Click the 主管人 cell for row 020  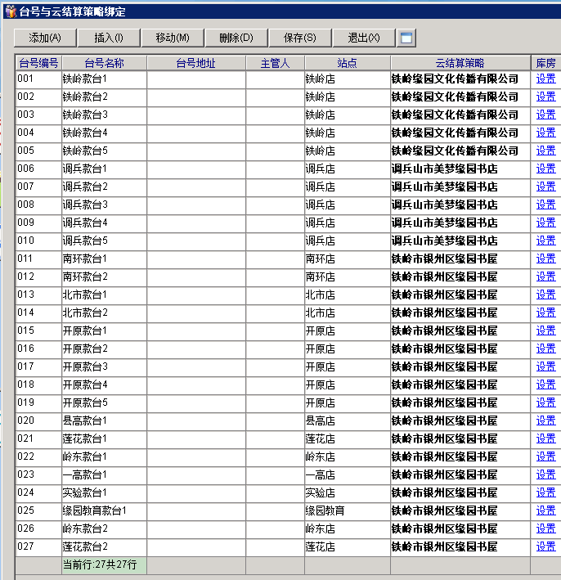(x=275, y=421)
